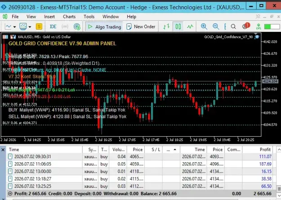Image resolution: width=281 pixels, height=200 pixels.
Task: Open the View menu
Action: click(x=31, y=17)
